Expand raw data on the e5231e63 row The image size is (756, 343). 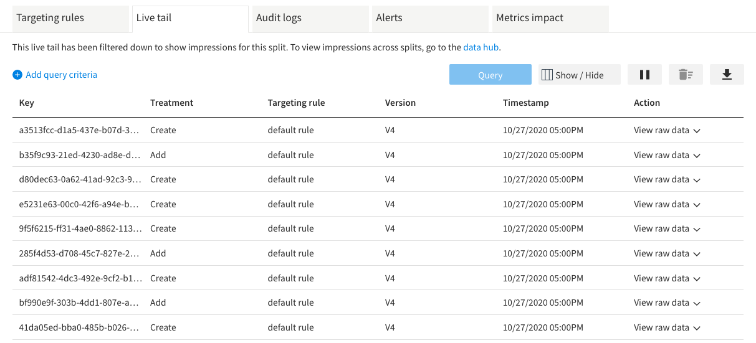(667, 204)
